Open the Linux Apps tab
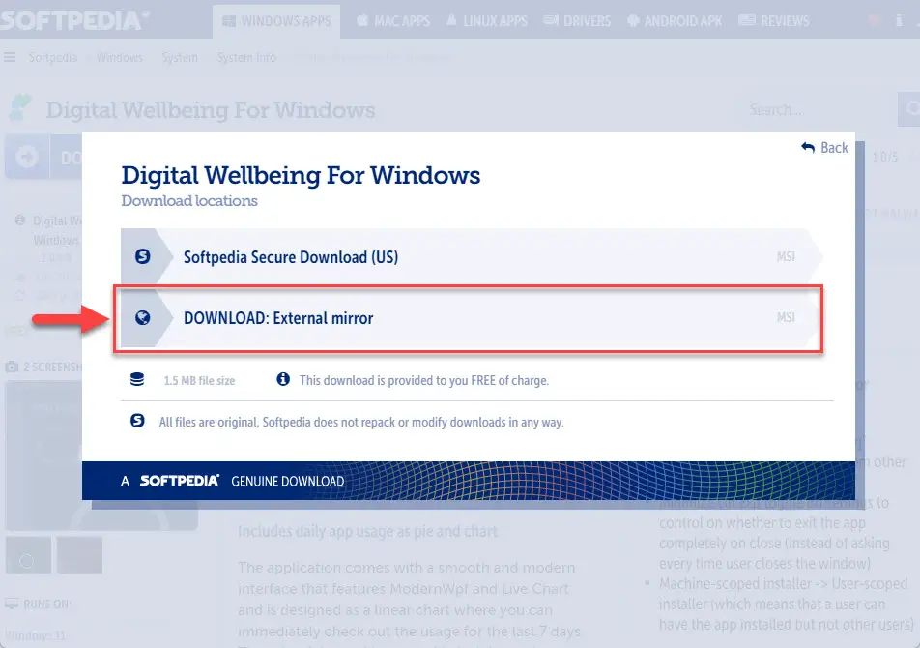Image resolution: width=920 pixels, height=648 pixels. point(487,21)
